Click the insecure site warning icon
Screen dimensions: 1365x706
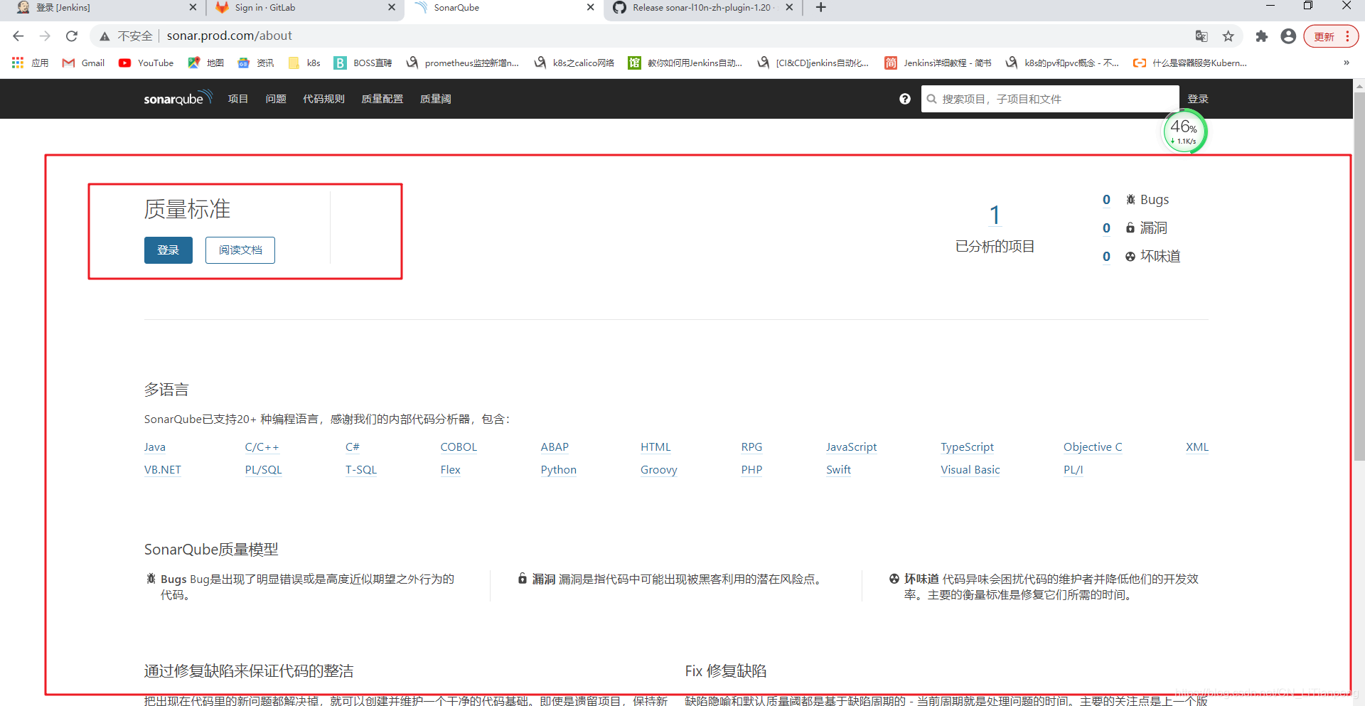105,36
